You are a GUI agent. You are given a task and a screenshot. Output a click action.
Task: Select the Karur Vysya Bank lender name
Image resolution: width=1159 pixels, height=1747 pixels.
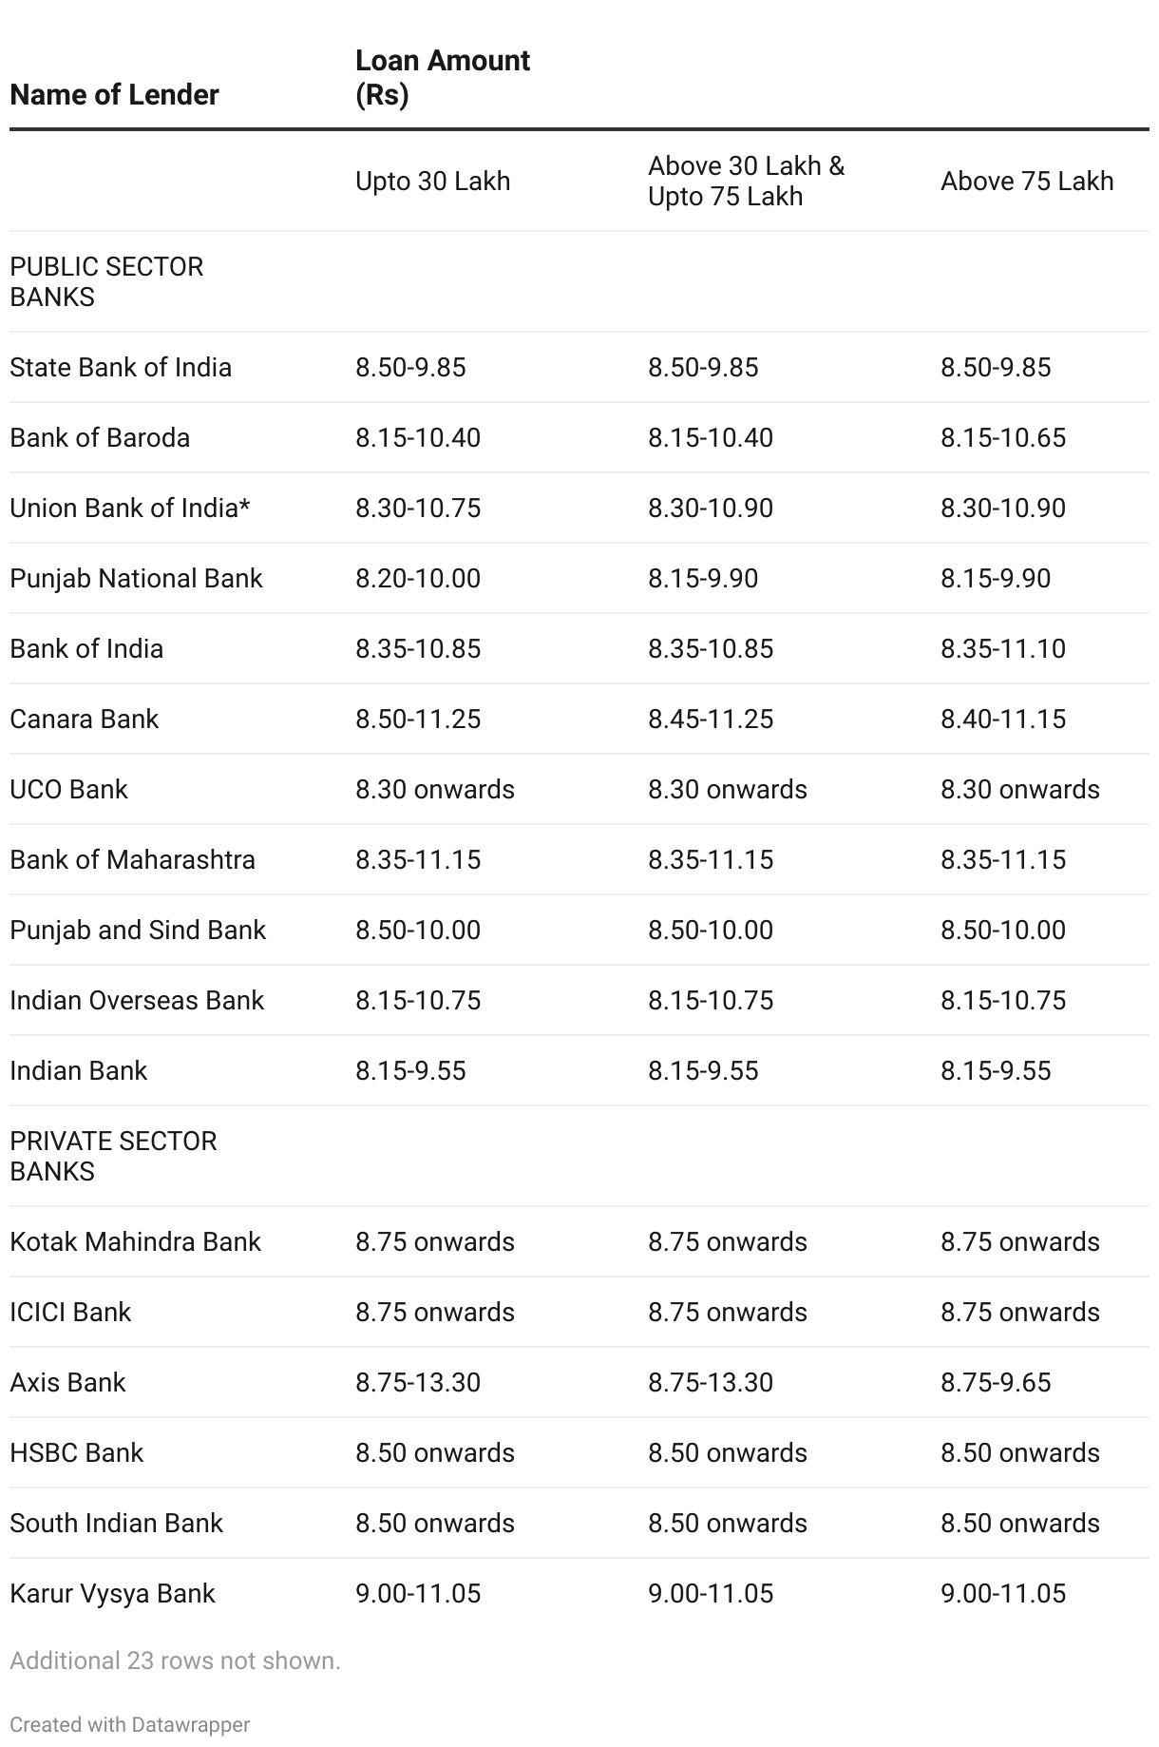[x=112, y=1594]
